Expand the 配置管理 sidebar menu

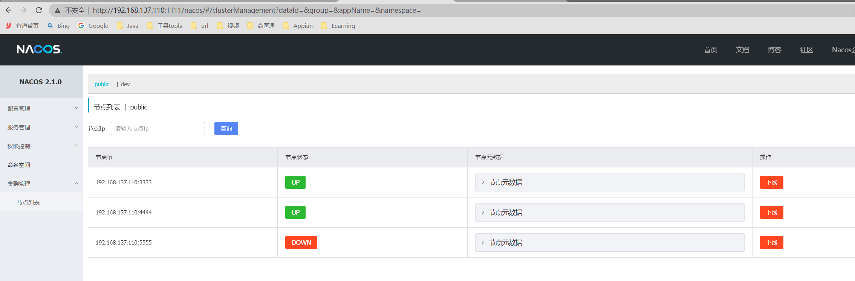[41, 108]
